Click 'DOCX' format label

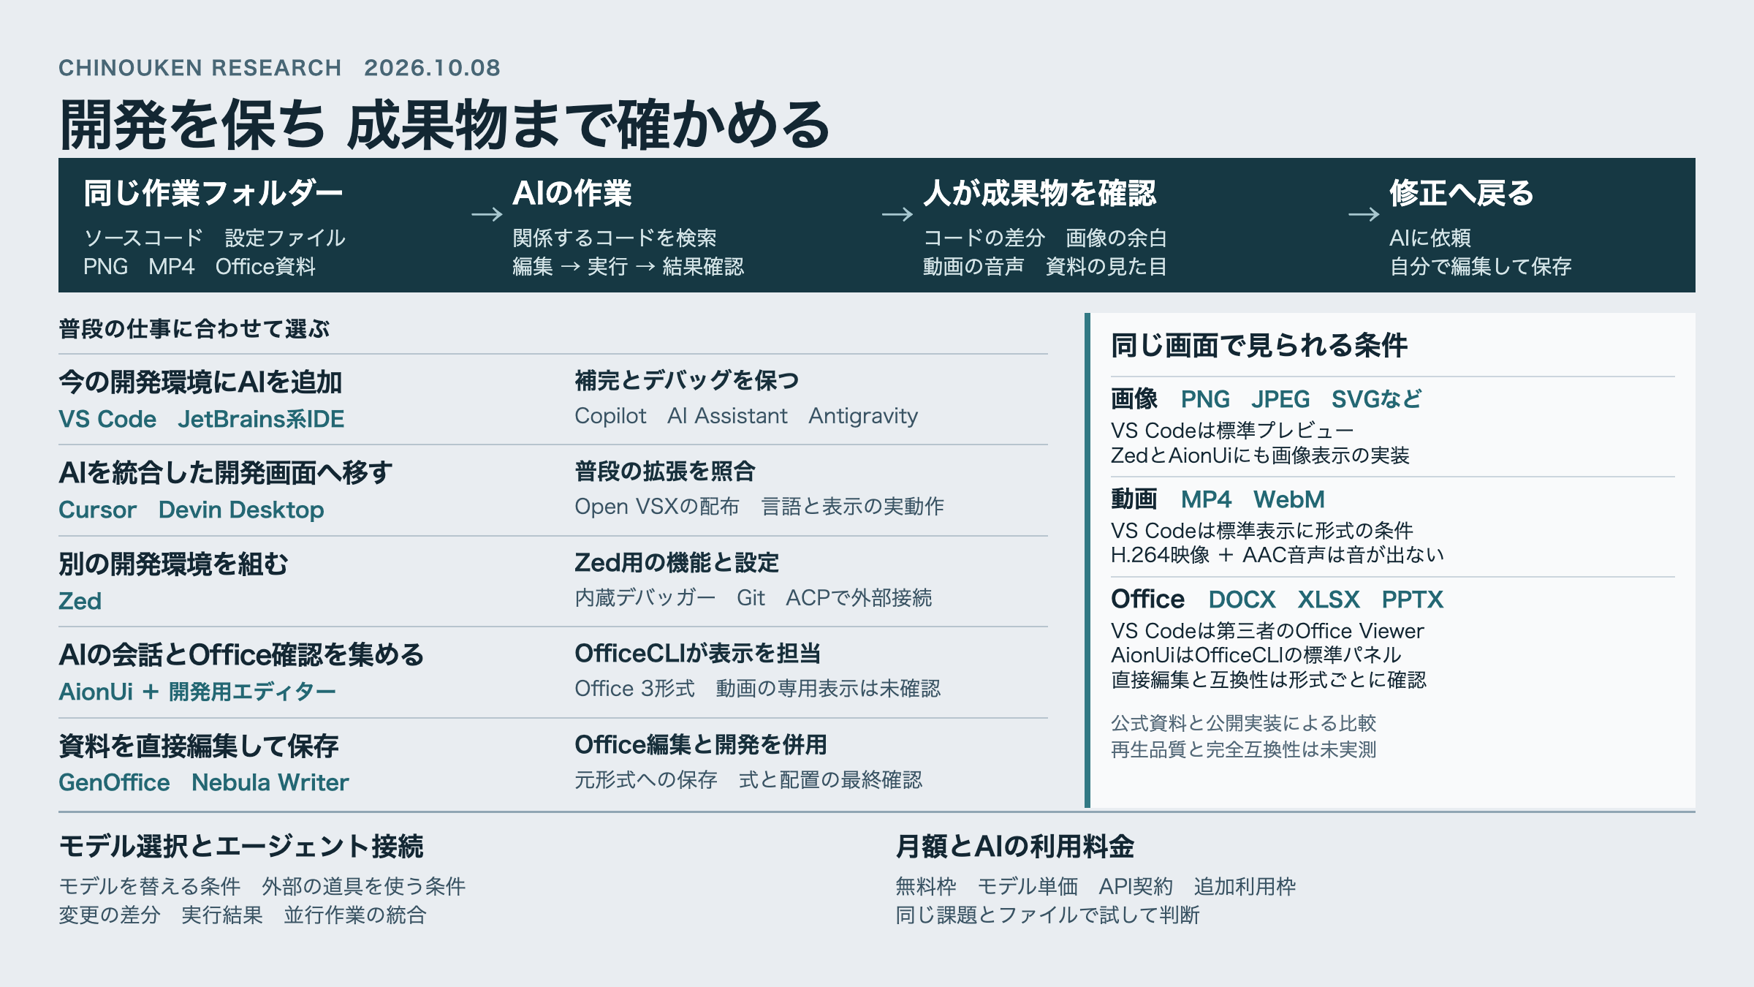[x=1242, y=600]
